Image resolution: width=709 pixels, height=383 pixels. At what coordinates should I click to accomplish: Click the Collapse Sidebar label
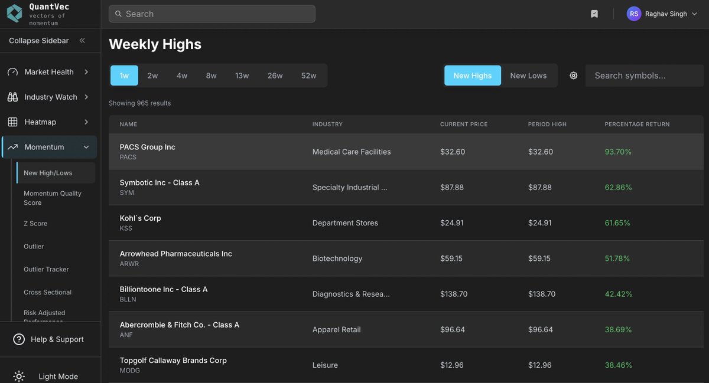[39, 41]
